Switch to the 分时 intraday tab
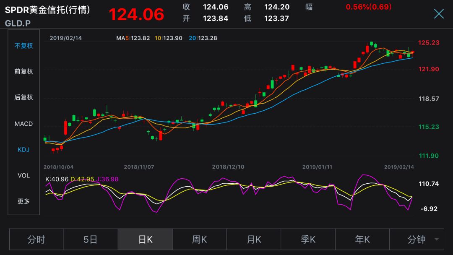This screenshot has width=453, height=255. click(36, 239)
